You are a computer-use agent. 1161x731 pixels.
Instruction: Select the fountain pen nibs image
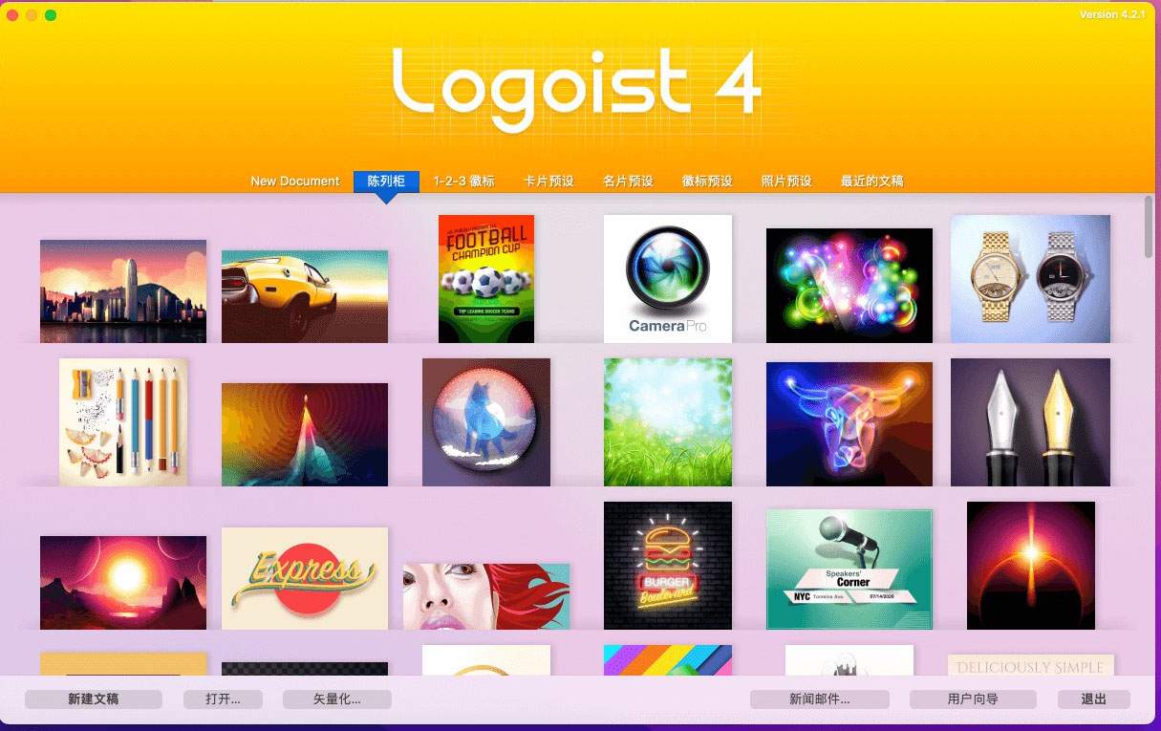[x=1030, y=422]
